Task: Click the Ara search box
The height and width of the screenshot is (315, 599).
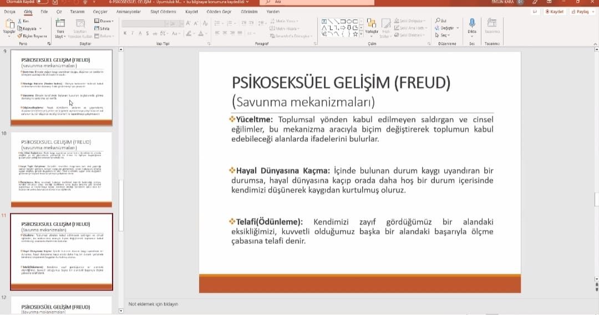Action: pyautogui.click(x=317, y=2)
